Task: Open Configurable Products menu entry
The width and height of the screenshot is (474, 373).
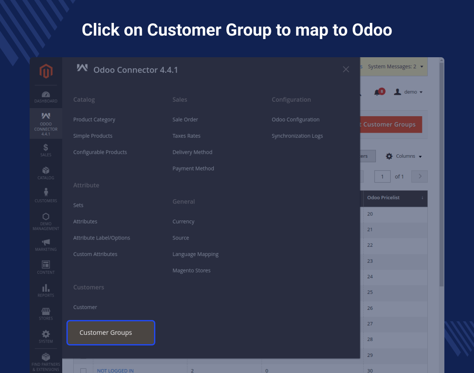Action: coord(100,152)
